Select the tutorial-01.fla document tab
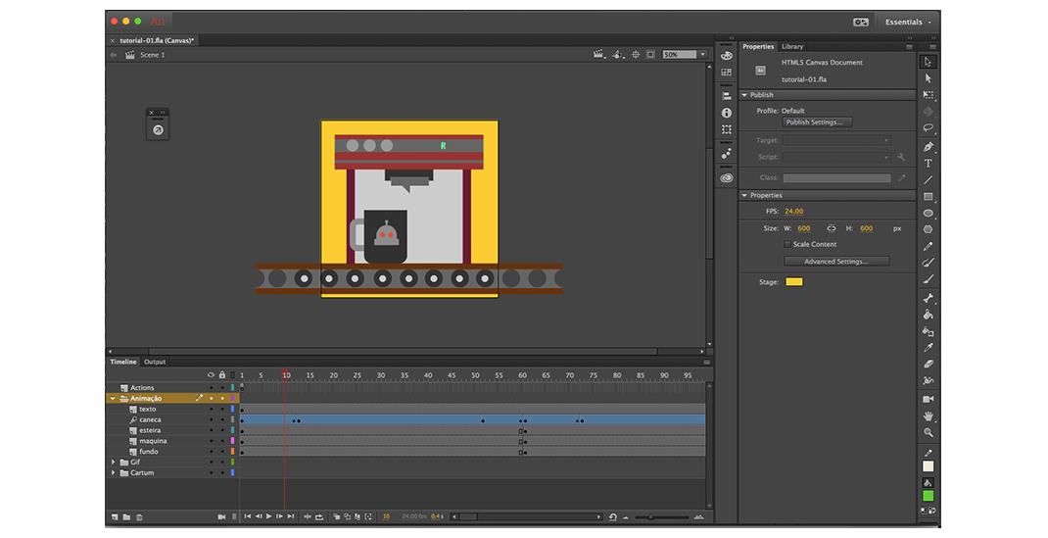Image resolution: width=1048 pixels, height=538 pixels. pos(157,41)
